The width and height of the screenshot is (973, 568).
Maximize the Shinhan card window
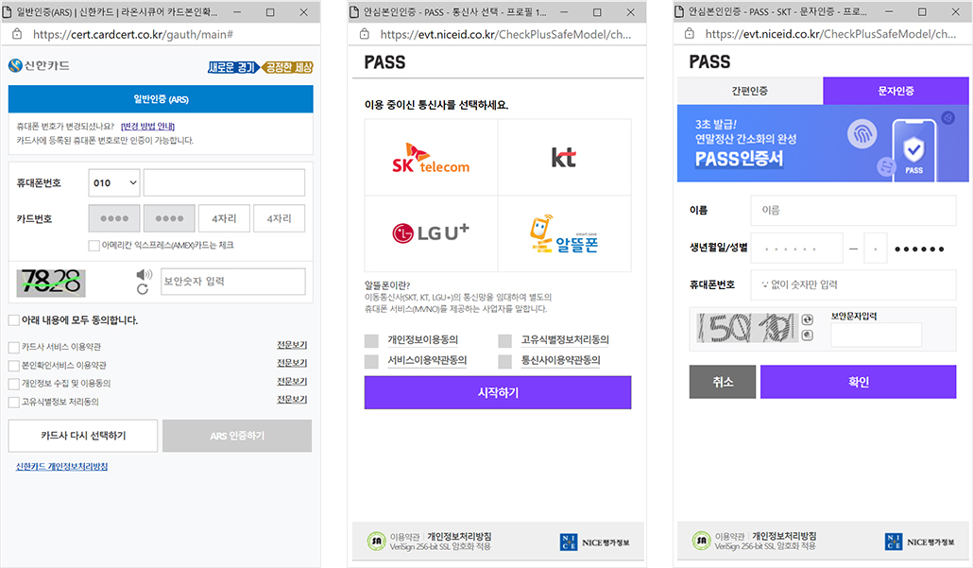(x=270, y=11)
